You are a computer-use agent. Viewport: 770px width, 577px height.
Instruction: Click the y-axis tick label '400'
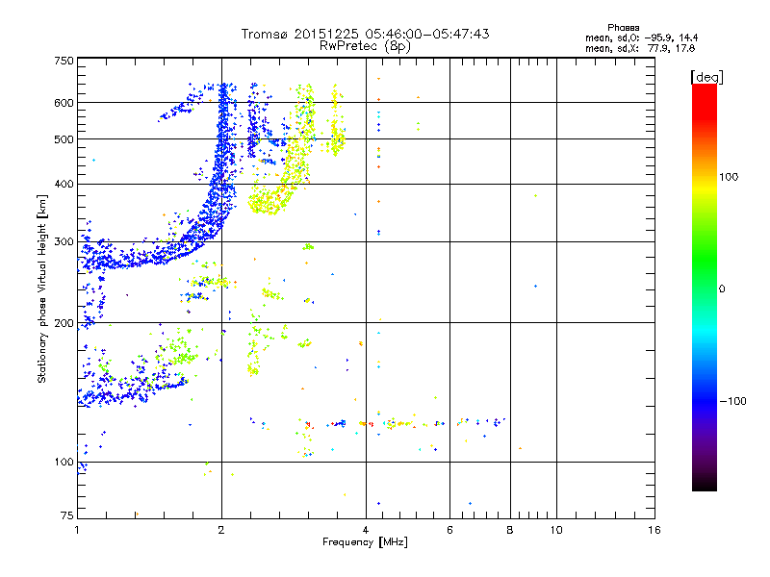pyautogui.click(x=64, y=184)
